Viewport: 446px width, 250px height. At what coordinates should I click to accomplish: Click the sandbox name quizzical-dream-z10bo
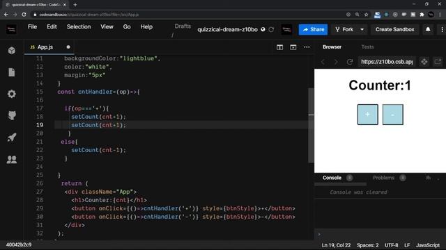point(228,29)
